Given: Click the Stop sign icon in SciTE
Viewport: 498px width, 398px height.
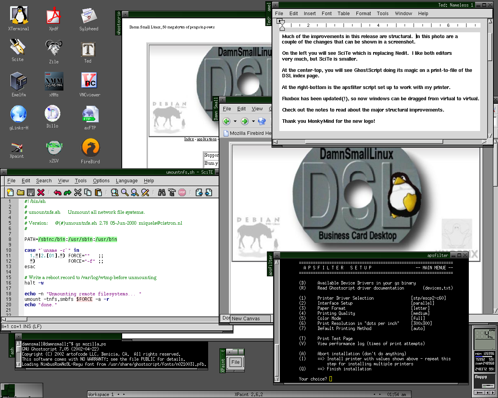Looking at the screenshot, I should click(x=182, y=192).
